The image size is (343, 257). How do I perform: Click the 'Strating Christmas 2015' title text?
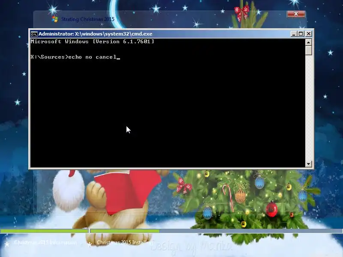pyautogui.click(x=88, y=19)
